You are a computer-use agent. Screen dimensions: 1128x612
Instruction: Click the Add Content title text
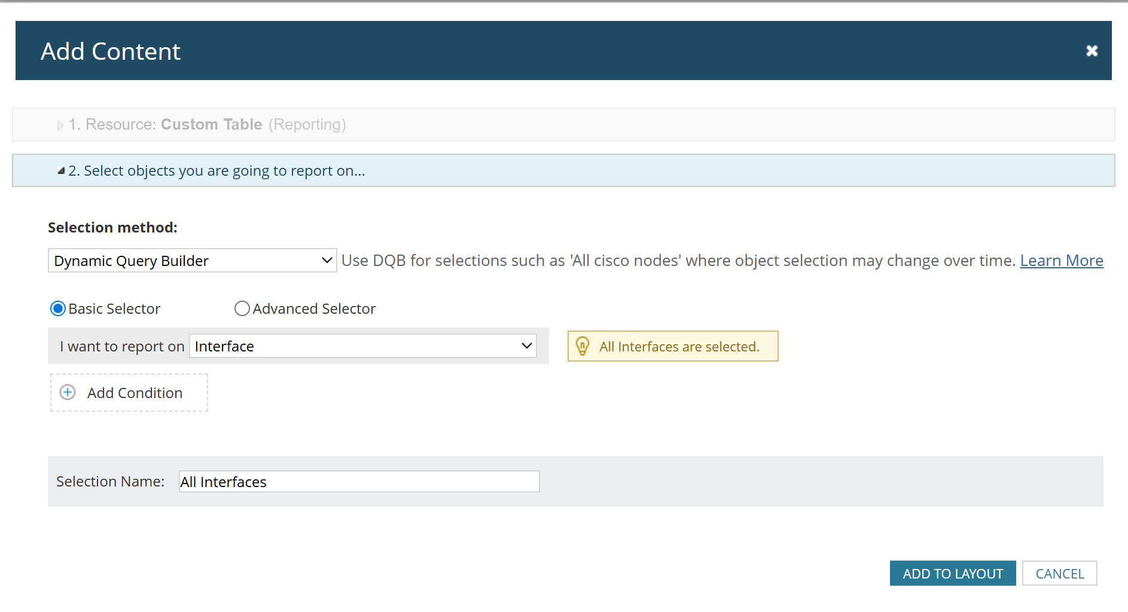coord(111,51)
